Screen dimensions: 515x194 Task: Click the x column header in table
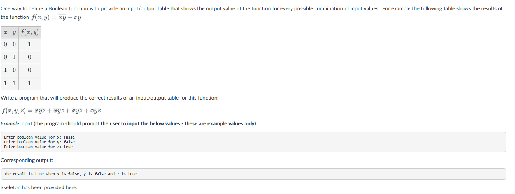[x=5, y=33]
